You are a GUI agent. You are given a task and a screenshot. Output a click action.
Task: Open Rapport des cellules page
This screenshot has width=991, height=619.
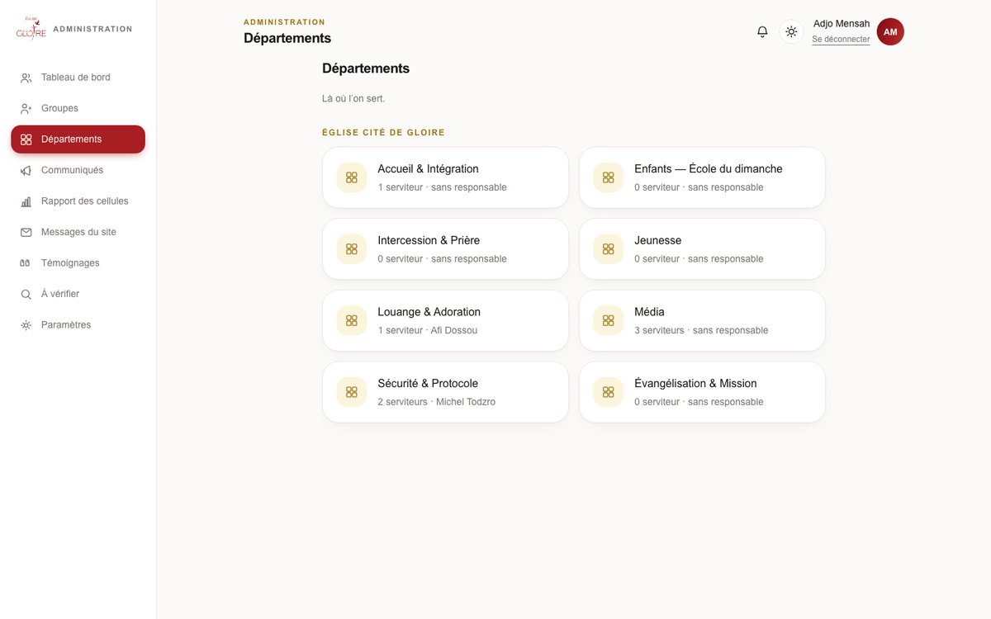[78, 201]
